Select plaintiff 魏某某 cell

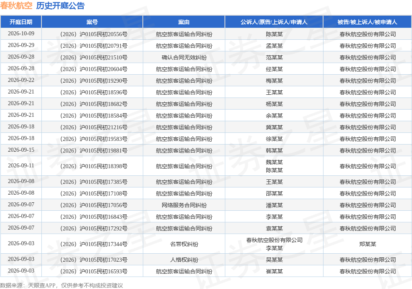click(274, 162)
